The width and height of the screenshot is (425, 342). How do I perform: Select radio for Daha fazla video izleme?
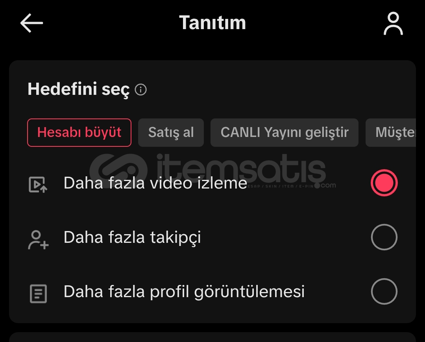pyautogui.click(x=384, y=183)
